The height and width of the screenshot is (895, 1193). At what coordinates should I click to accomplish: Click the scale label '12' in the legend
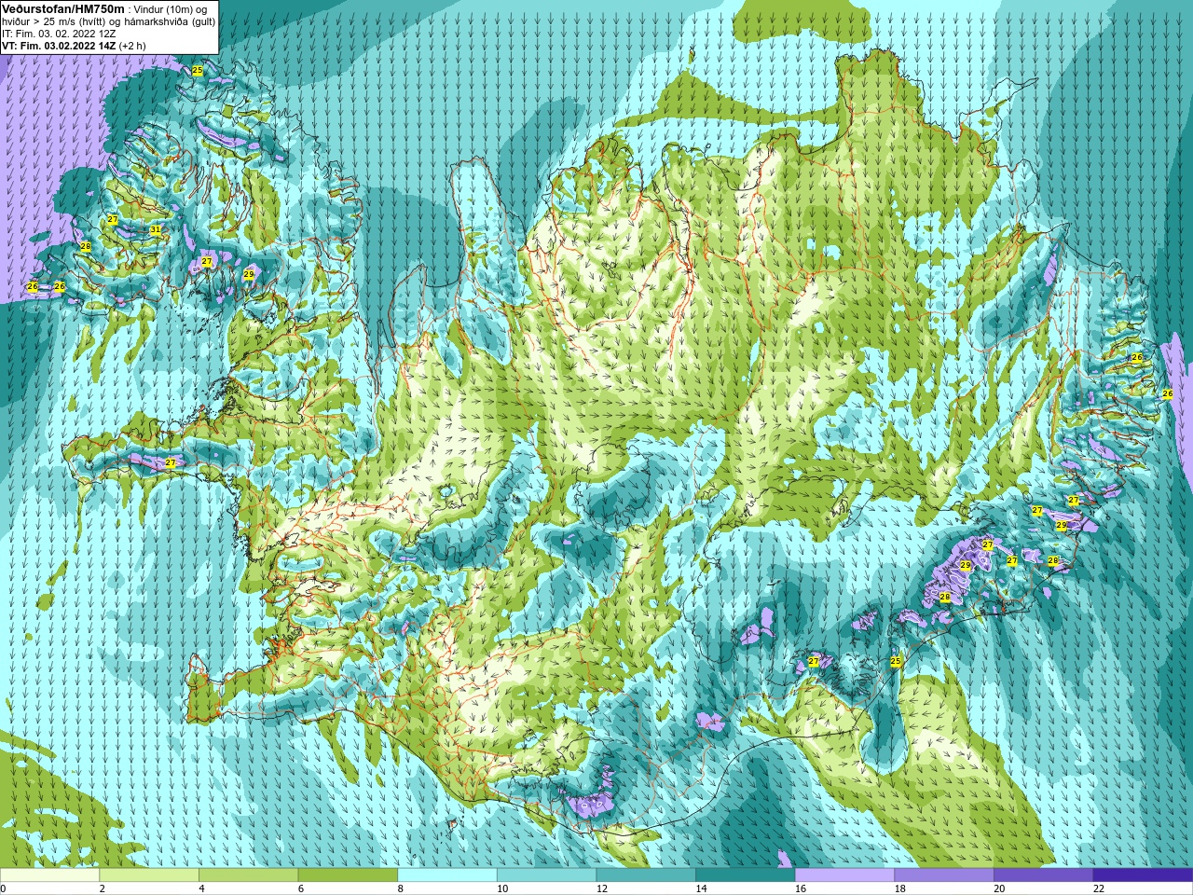coord(602,888)
